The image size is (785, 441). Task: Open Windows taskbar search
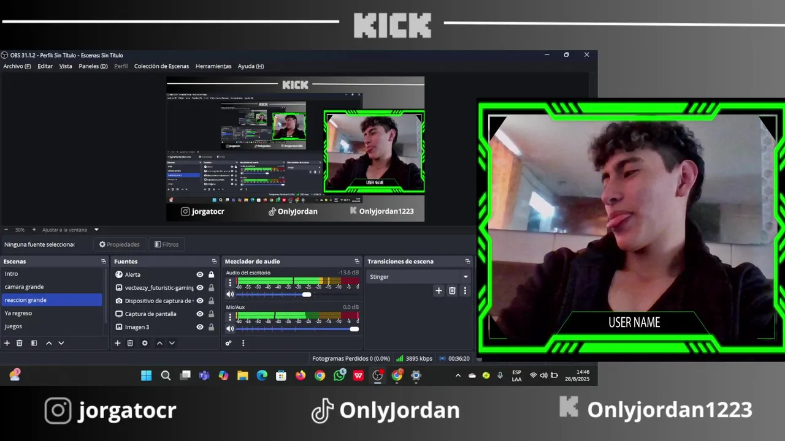166,375
